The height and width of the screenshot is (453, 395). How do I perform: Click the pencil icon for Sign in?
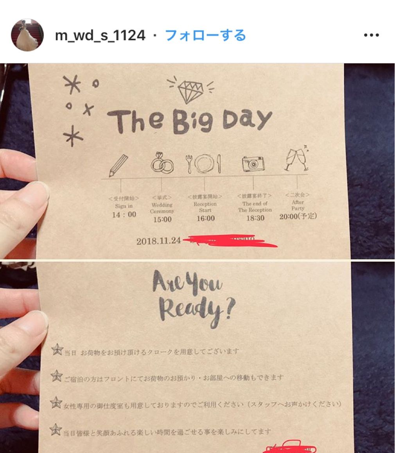pos(118,165)
